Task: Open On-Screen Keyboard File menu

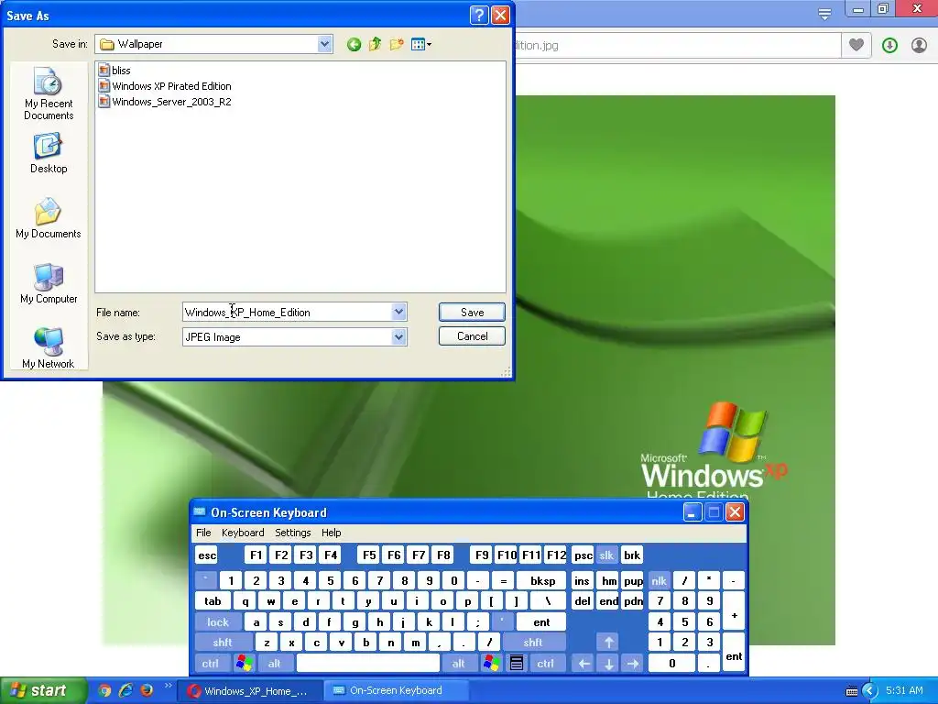Action: click(203, 533)
